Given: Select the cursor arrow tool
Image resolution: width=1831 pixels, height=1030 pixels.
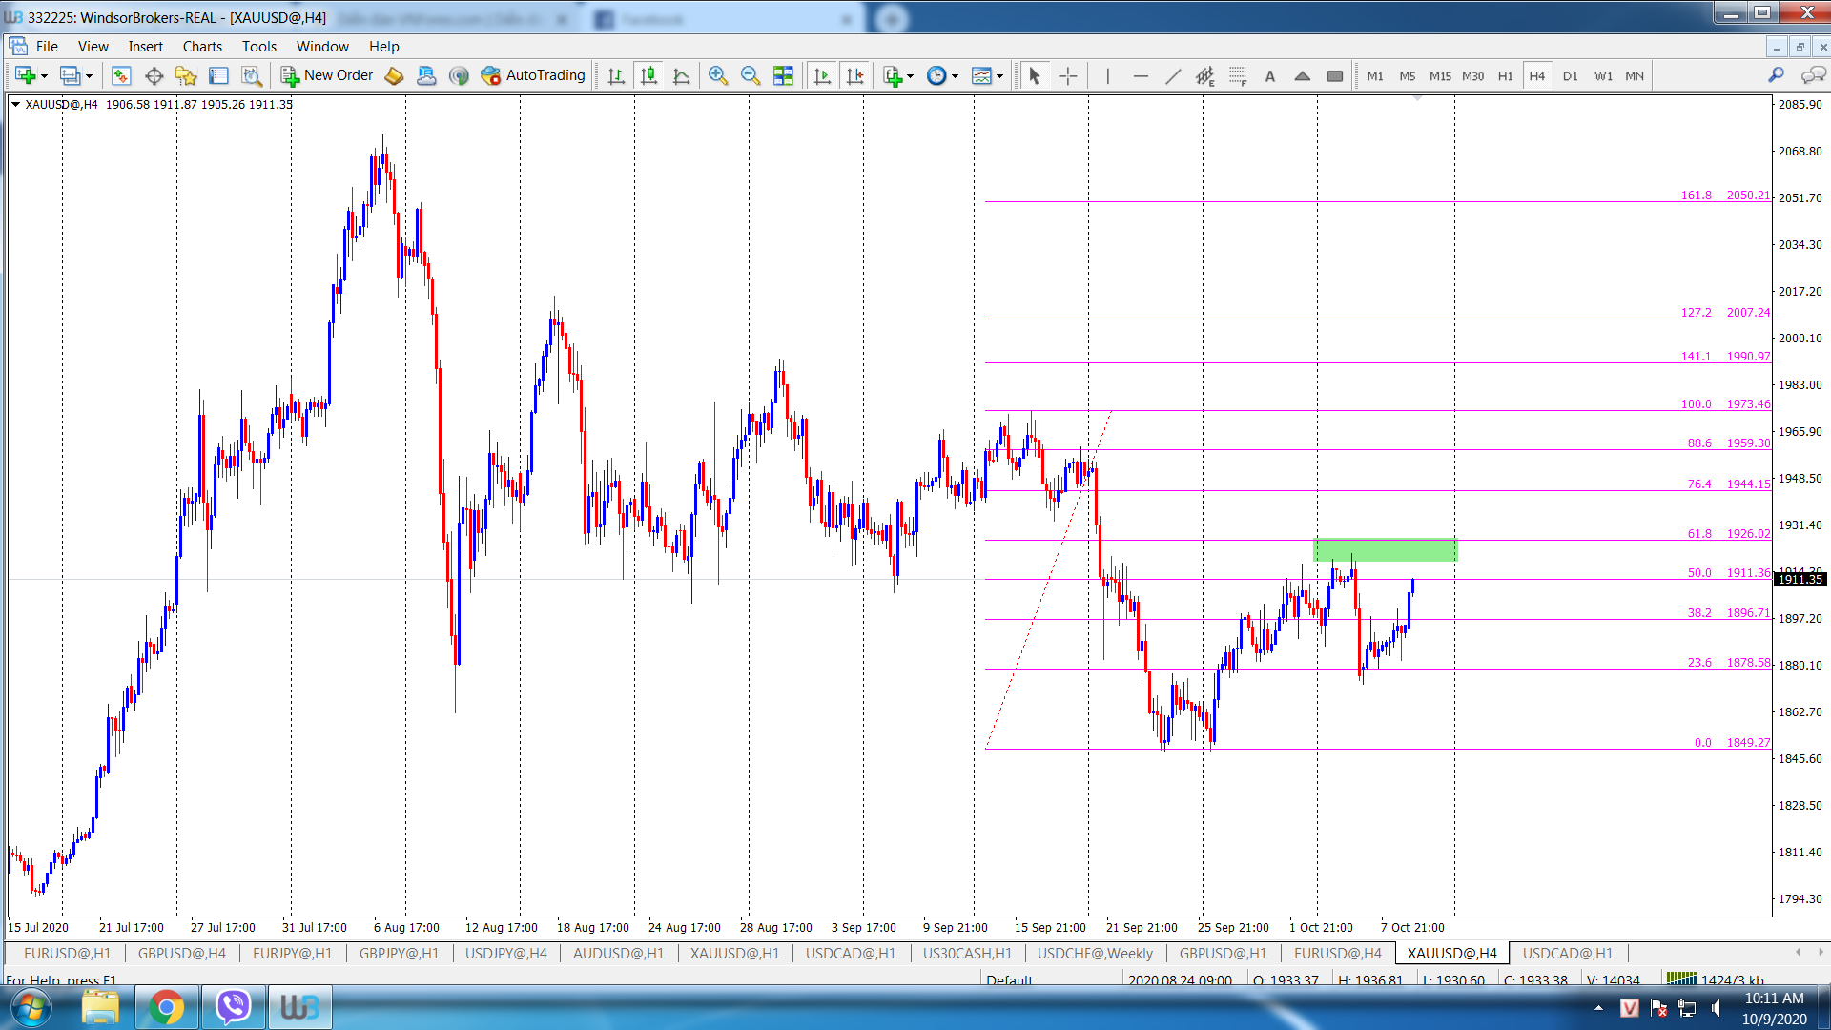Looking at the screenshot, I should 1035,75.
